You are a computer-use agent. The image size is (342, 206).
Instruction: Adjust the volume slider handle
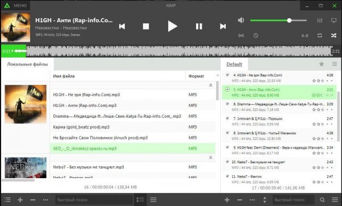(x=289, y=20)
